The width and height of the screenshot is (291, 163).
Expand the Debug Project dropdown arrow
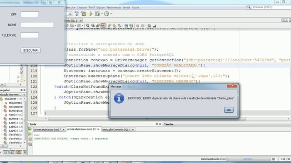pyautogui.click(x=102, y=14)
